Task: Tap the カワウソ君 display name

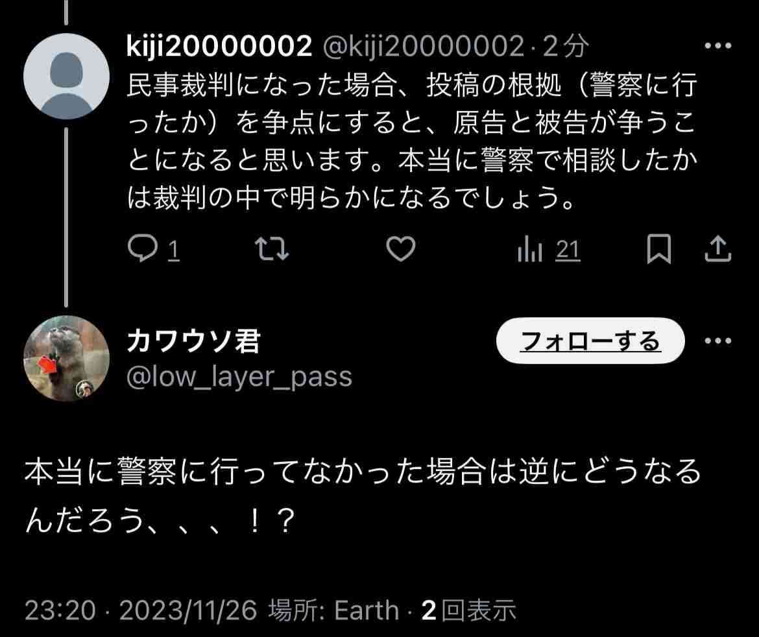Action: click(x=193, y=341)
